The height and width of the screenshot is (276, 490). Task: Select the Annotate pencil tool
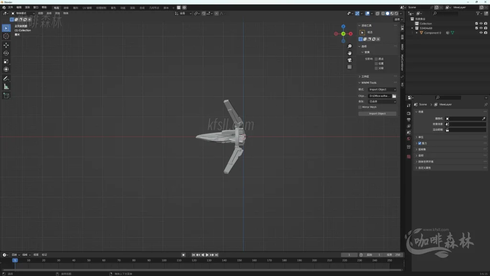[6, 78]
